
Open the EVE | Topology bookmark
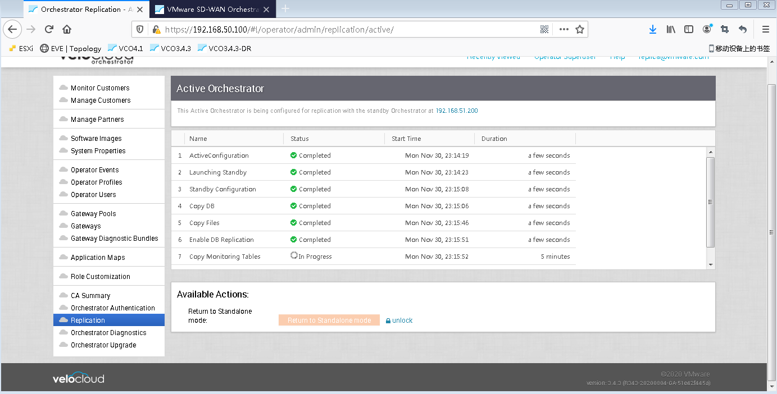(70, 48)
